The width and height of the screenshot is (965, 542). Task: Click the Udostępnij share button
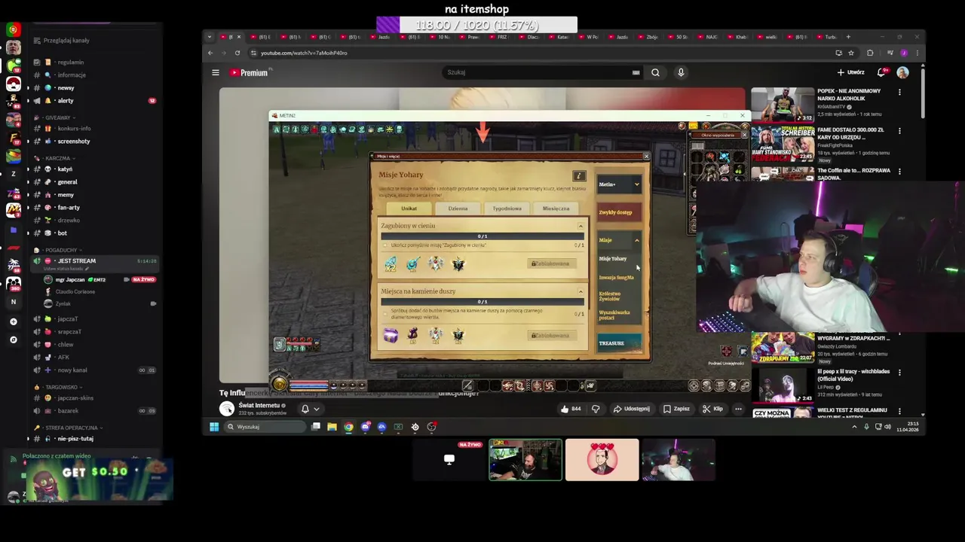[632, 409]
